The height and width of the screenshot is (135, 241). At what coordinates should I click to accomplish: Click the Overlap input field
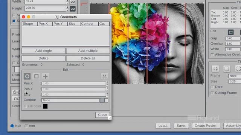pos(233,44)
